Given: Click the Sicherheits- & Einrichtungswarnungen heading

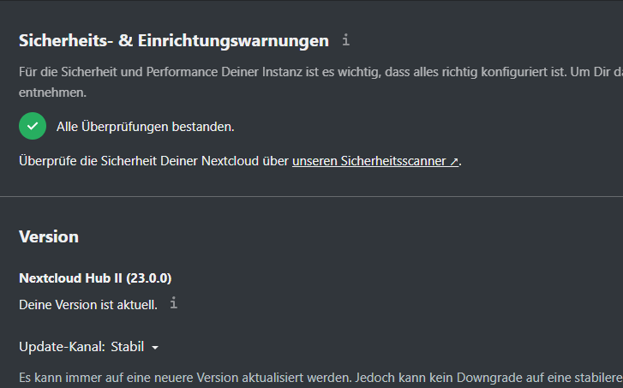Looking at the screenshot, I should [x=174, y=41].
